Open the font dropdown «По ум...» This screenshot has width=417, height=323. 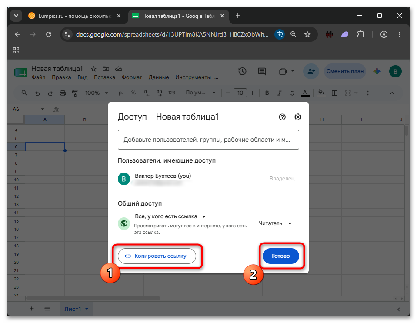coord(200,93)
